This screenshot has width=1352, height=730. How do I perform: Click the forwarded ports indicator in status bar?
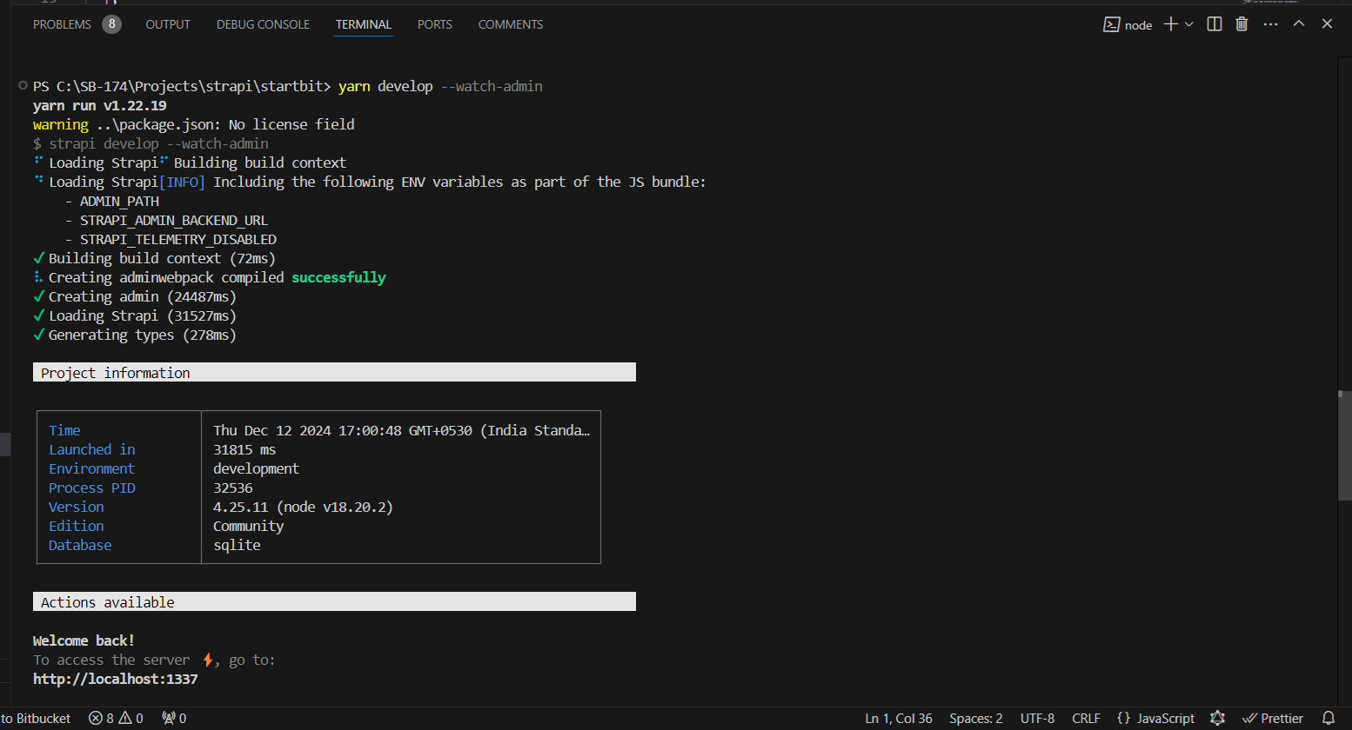174,719
